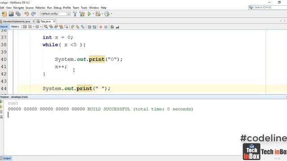Open the Debug menu
287x161 pixels.
pyautogui.click(x=57, y=8)
